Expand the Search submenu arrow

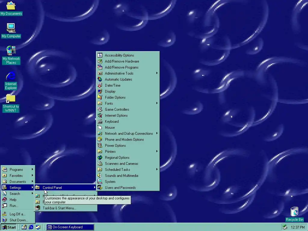tap(32, 193)
